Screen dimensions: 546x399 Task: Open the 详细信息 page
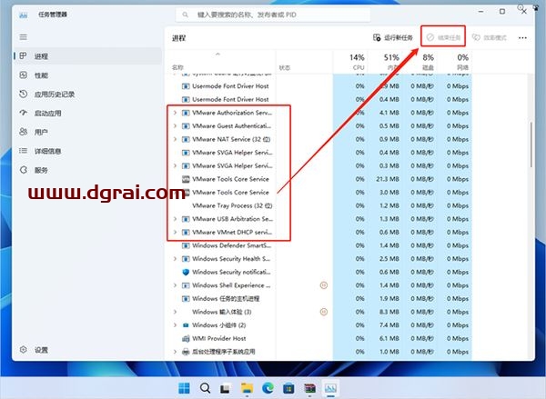[x=87, y=151]
